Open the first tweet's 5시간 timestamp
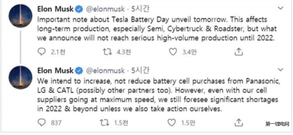Image resolution: width=293 pixels, height=135 pixels. pos(141,9)
